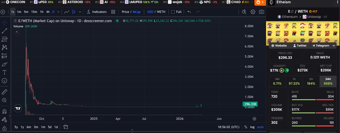Select the 4h timeframe

48,12
